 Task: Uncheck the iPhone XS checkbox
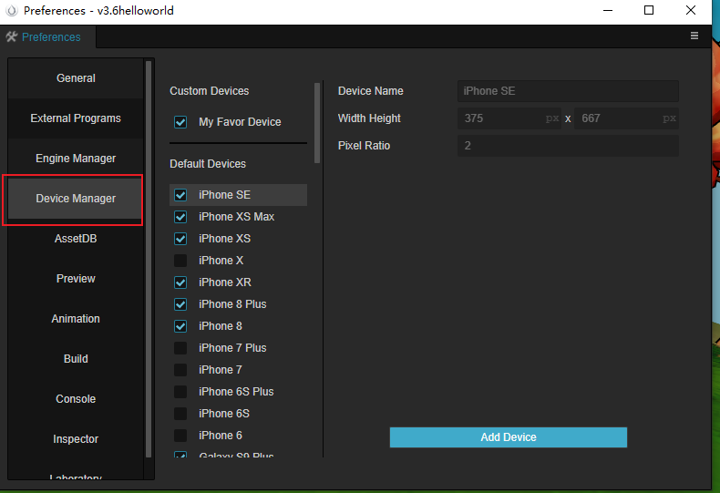click(180, 239)
